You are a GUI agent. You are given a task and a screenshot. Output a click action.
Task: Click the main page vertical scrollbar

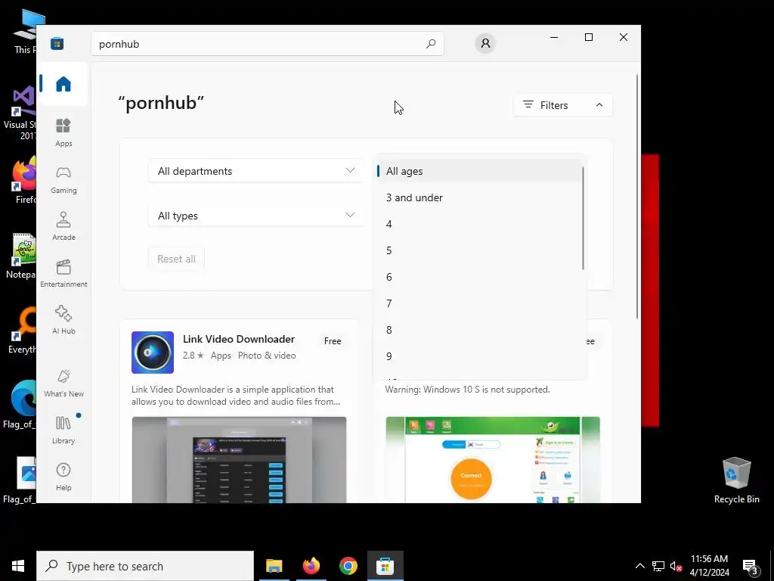coord(637,197)
